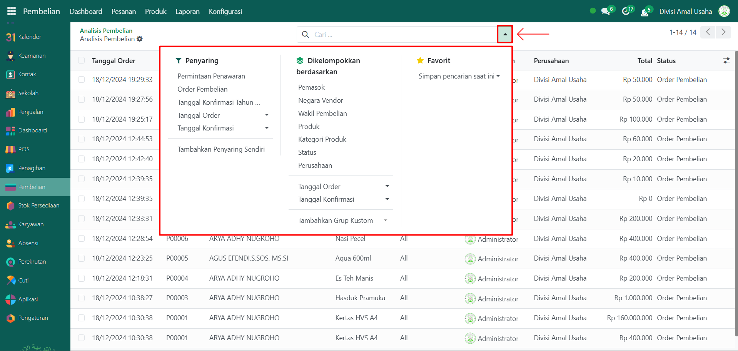Check the row dated 18/12/2024 19:29:33
738x351 pixels.
tap(82, 80)
